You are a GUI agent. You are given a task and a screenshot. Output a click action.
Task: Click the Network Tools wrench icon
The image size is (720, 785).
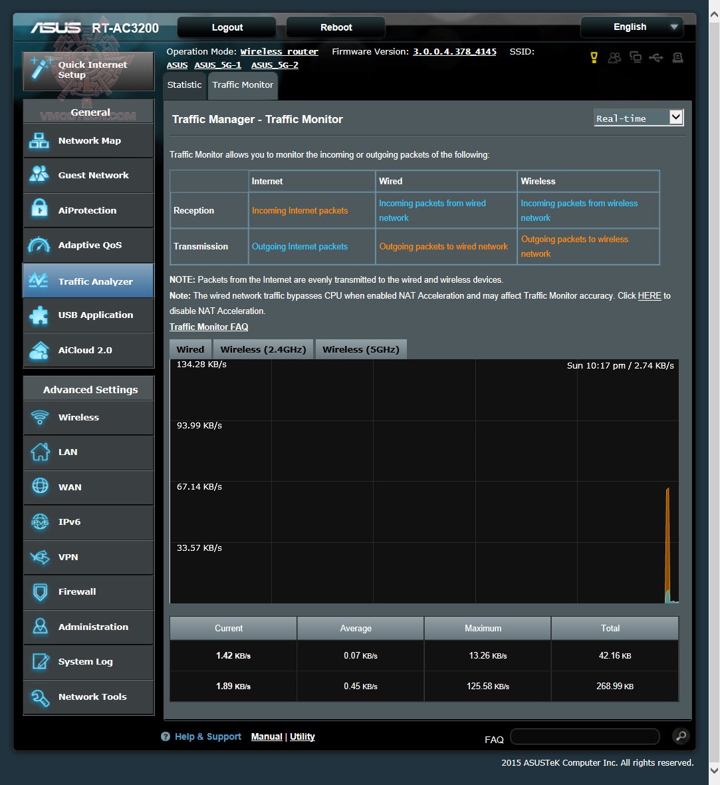40,697
